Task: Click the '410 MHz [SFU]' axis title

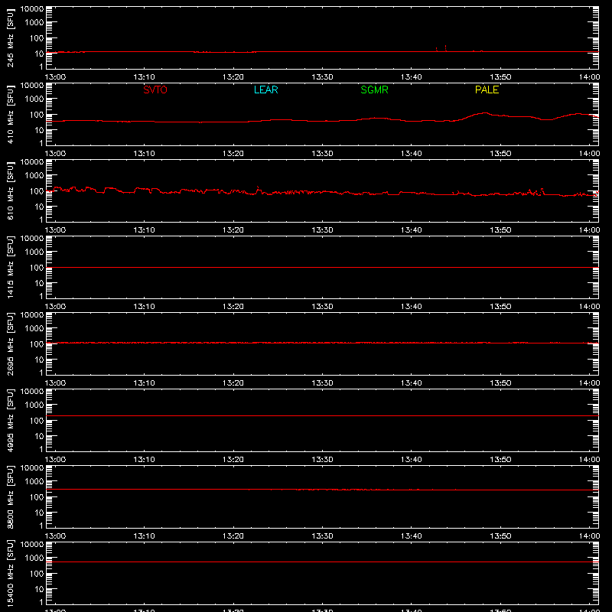Action: [11, 114]
